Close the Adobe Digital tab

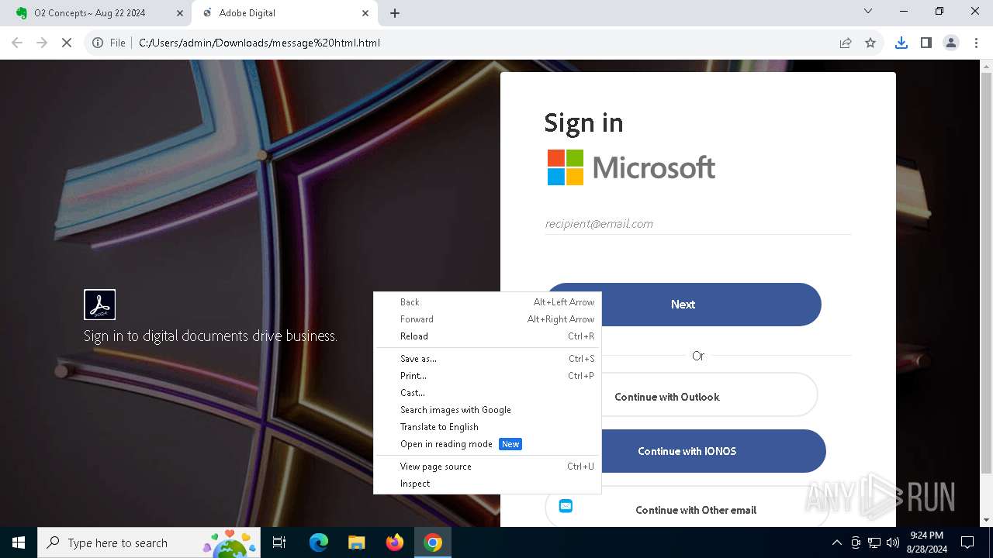(365, 13)
